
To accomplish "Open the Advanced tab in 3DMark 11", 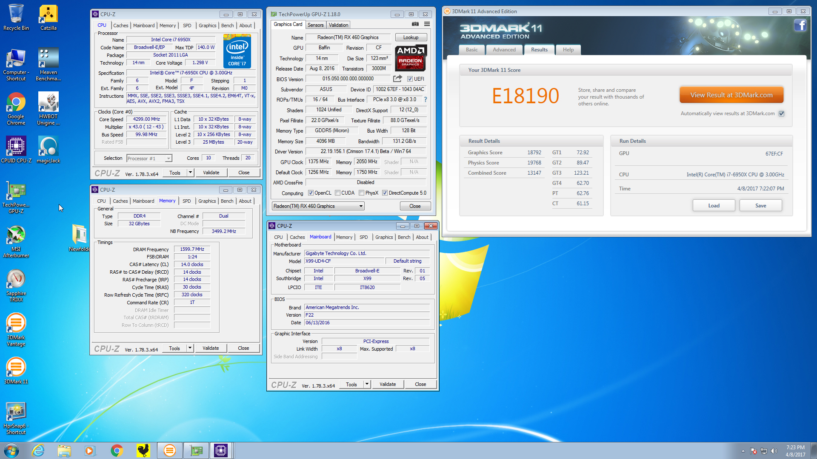I will pos(504,50).
